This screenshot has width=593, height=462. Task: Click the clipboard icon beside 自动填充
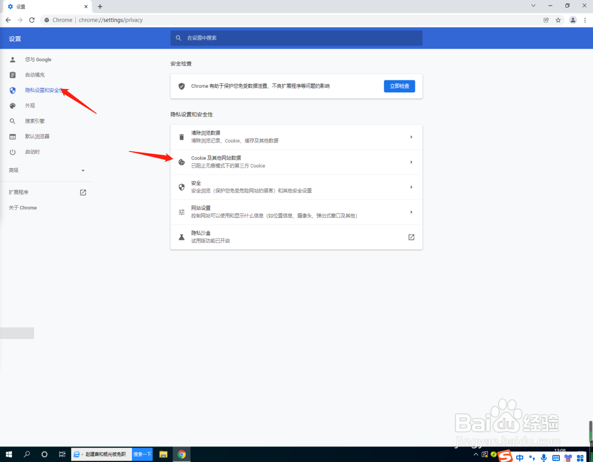pyautogui.click(x=13, y=75)
